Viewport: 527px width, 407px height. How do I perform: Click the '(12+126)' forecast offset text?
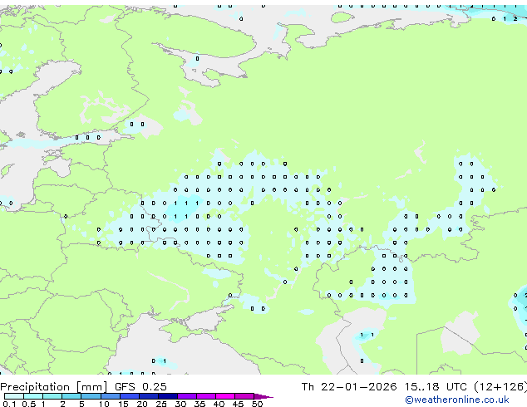point(500,387)
